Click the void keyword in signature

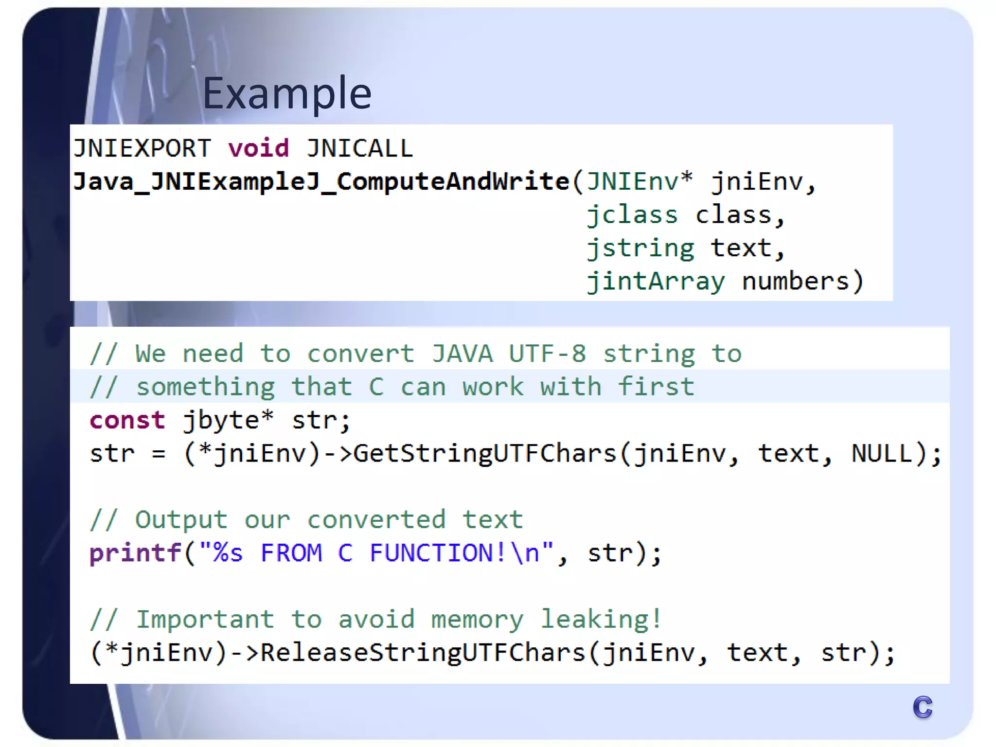click(259, 148)
